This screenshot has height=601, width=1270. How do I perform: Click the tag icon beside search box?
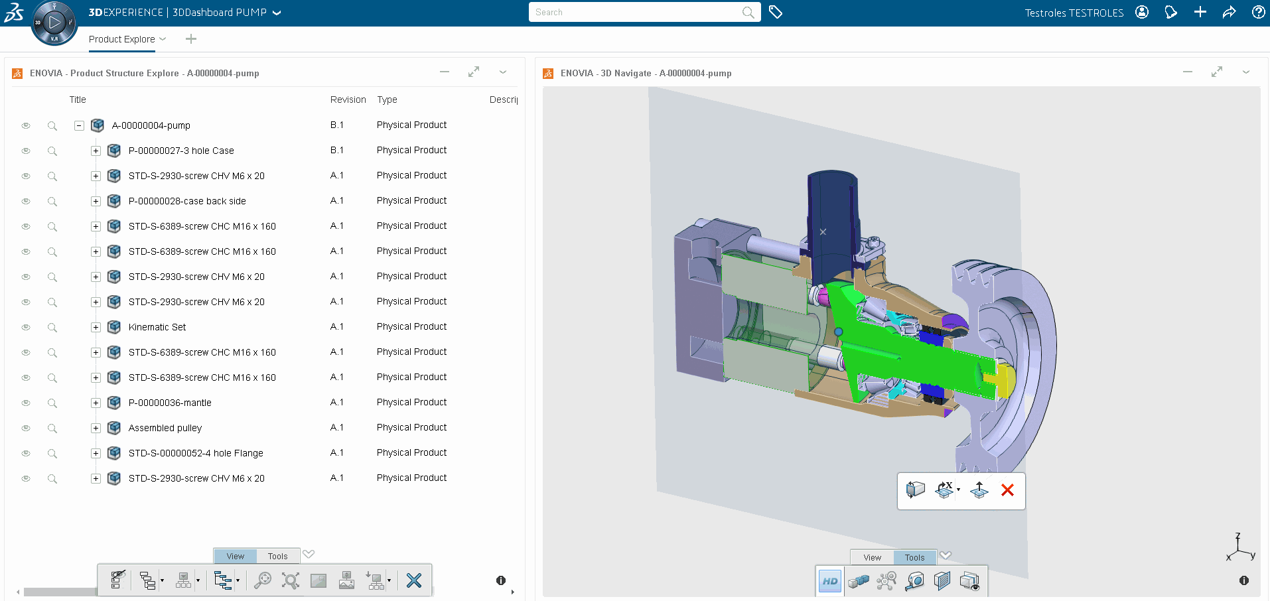tap(775, 12)
